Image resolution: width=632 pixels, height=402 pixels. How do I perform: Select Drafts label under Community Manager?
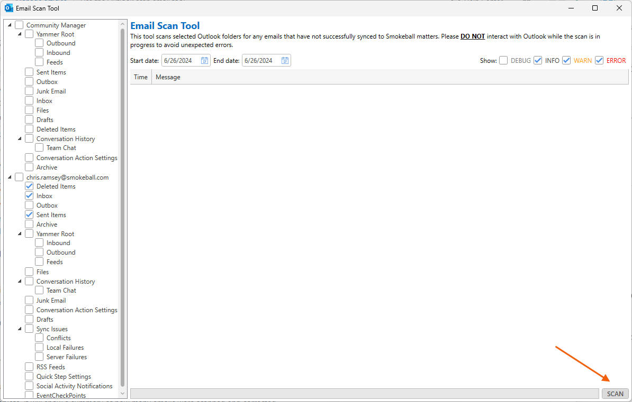coord(45,119)
